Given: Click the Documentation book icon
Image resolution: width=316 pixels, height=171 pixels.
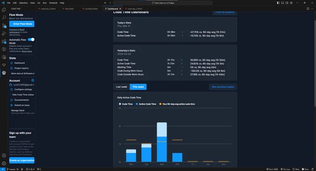Looking at the screenshot, I should [x=12, y=100].
